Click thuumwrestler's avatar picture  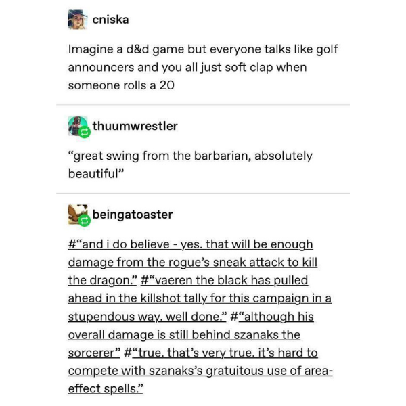[x=77, y=126]
